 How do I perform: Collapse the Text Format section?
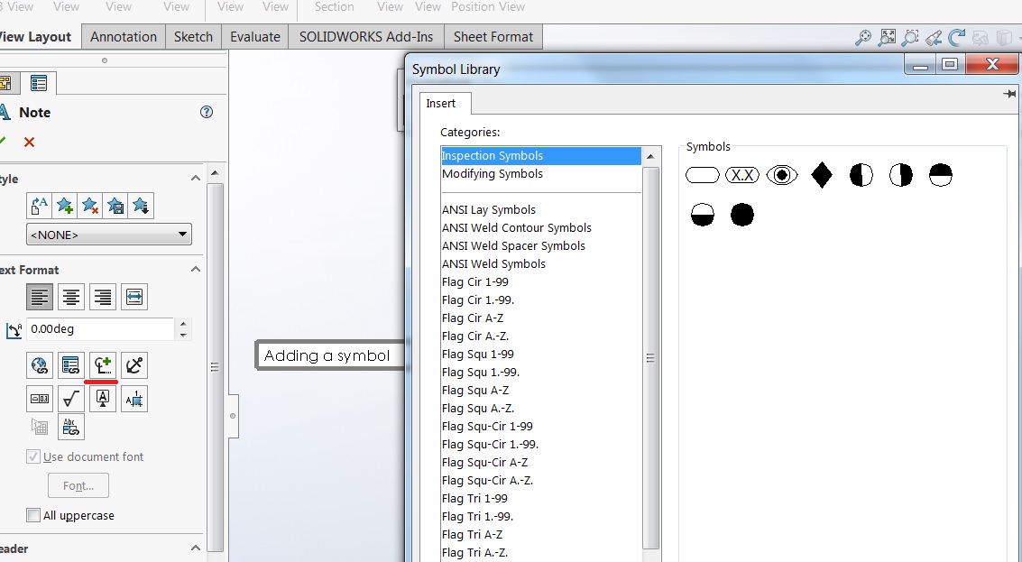(196, 269)
